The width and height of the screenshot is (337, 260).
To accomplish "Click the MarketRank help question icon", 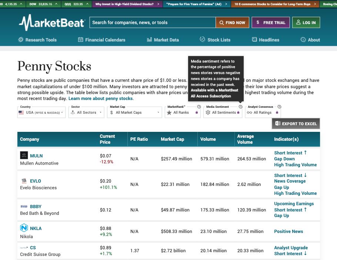I will coord(199,107).
